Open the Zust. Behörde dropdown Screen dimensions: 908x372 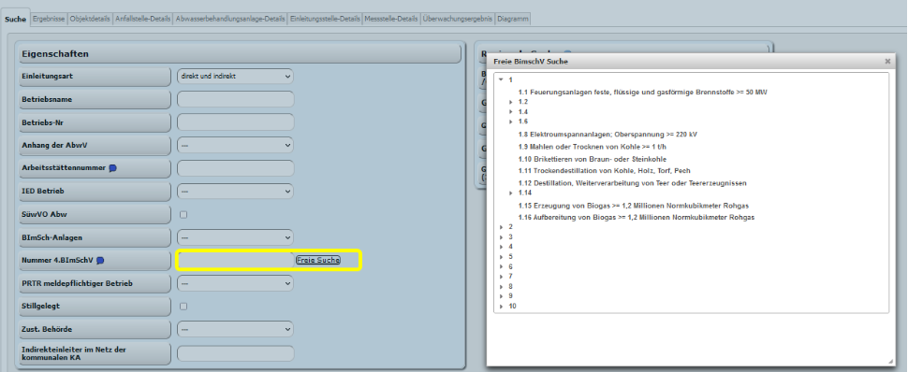tap(235, 329)
